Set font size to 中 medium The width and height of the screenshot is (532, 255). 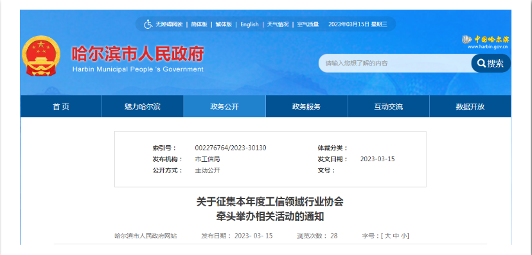click(x=396, y=236)
